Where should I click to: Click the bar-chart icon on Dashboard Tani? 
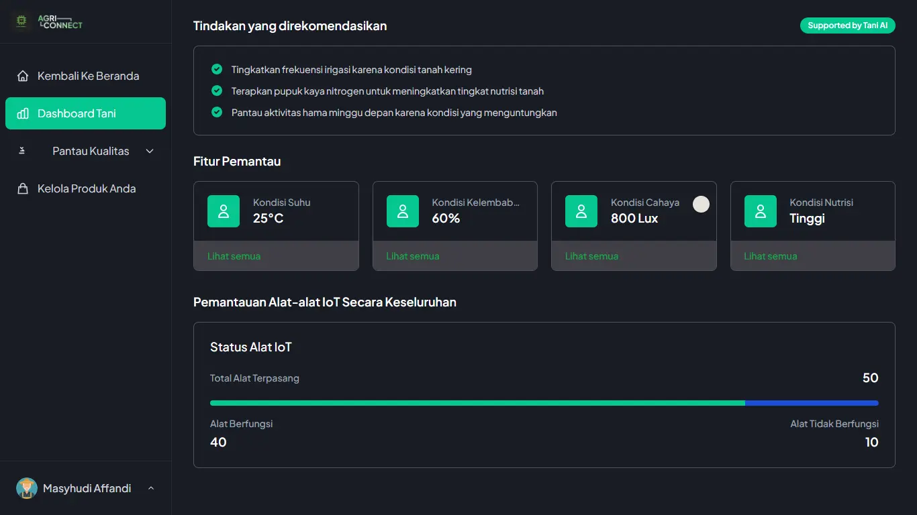[x=23, y=113]
